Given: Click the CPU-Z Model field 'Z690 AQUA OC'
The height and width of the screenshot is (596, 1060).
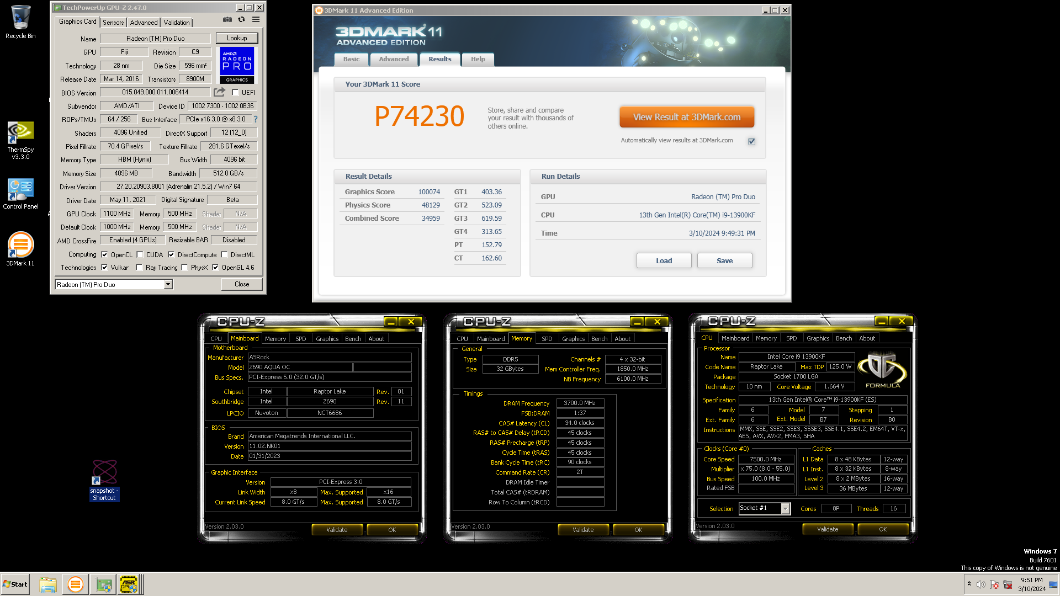Looking at the screenshot, I should [x=299, y=368].
